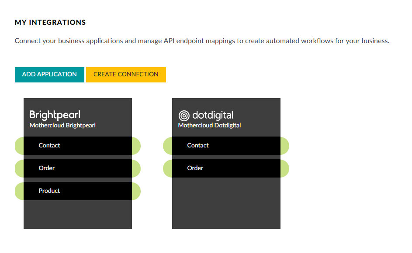Click left green connector of Brightpearl Contact

tap(19, 146)
